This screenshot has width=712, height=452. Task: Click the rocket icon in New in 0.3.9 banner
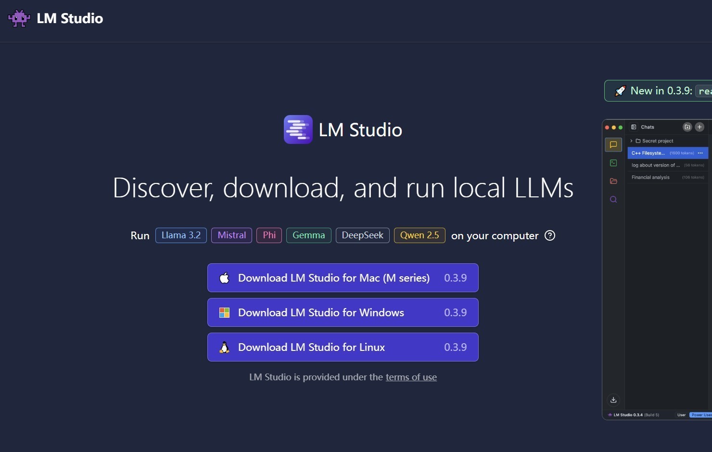click(x=620, y=90)
